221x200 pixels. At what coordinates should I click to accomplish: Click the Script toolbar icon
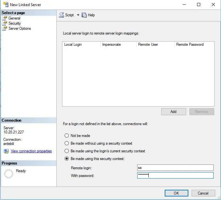[61, 15]
